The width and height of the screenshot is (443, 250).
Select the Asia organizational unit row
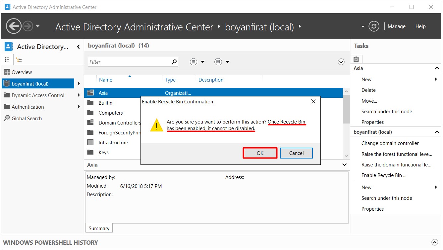click(213, 93)
